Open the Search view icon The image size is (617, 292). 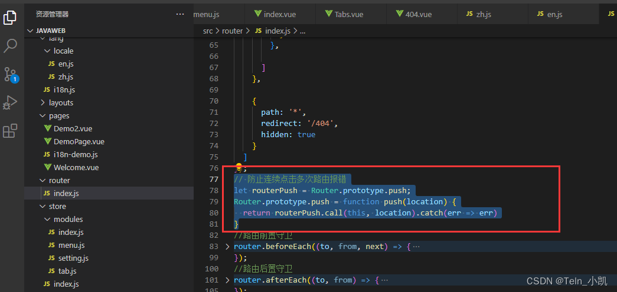click(x=10, y=45)
